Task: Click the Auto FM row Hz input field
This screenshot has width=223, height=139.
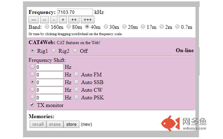Action: click(49, 75)
